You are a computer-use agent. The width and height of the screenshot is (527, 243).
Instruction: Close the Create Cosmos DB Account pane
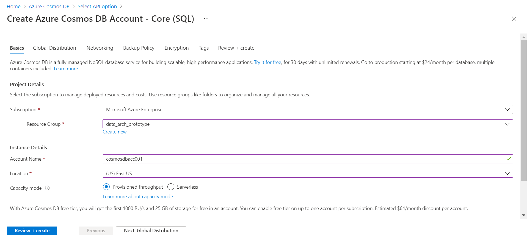(514, 19)
